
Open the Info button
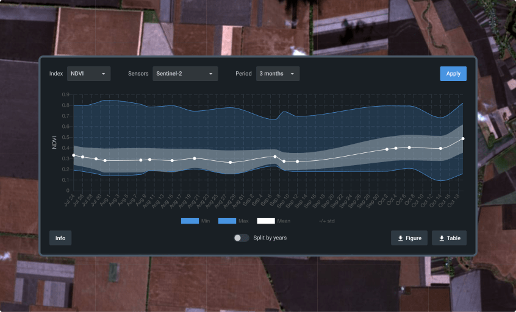(60, 238)
